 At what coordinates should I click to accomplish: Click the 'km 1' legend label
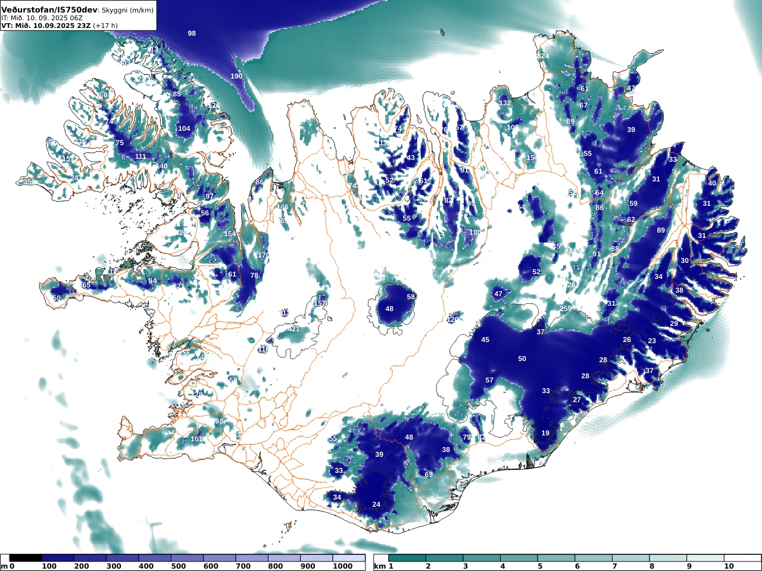click(x=384, y=566)
